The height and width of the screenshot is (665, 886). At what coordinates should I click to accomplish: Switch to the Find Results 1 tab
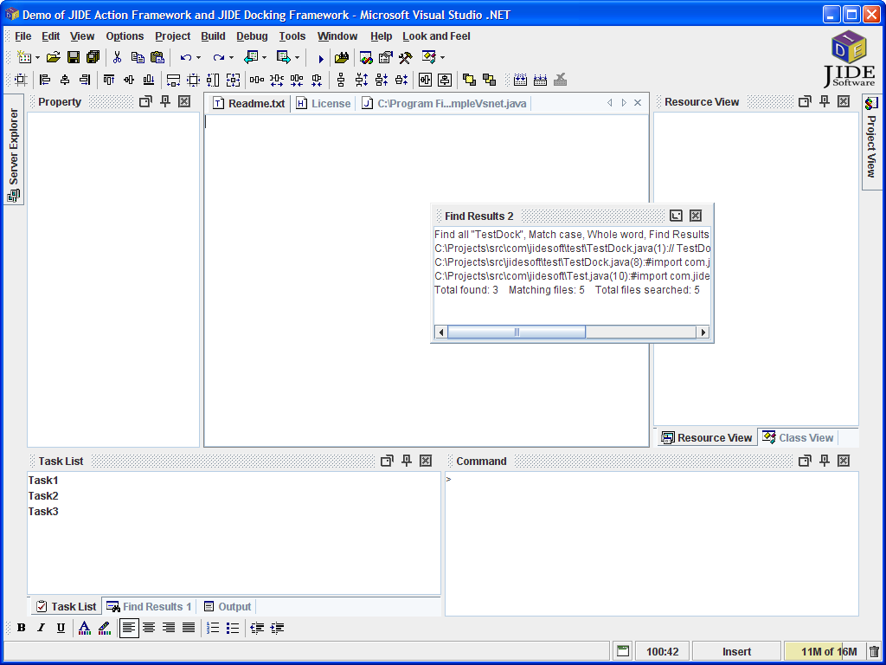point(150,607)
